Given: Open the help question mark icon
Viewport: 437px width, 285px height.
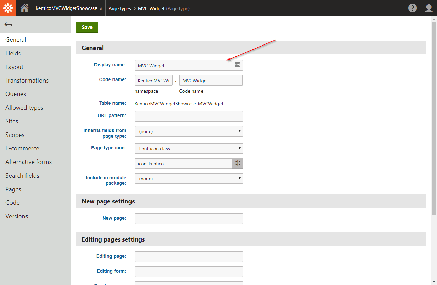Looking at the screenshot, I should click(413, 8).
